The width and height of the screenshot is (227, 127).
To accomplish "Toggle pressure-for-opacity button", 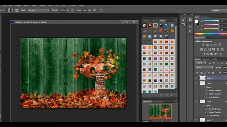I will [x=72, y=10].
